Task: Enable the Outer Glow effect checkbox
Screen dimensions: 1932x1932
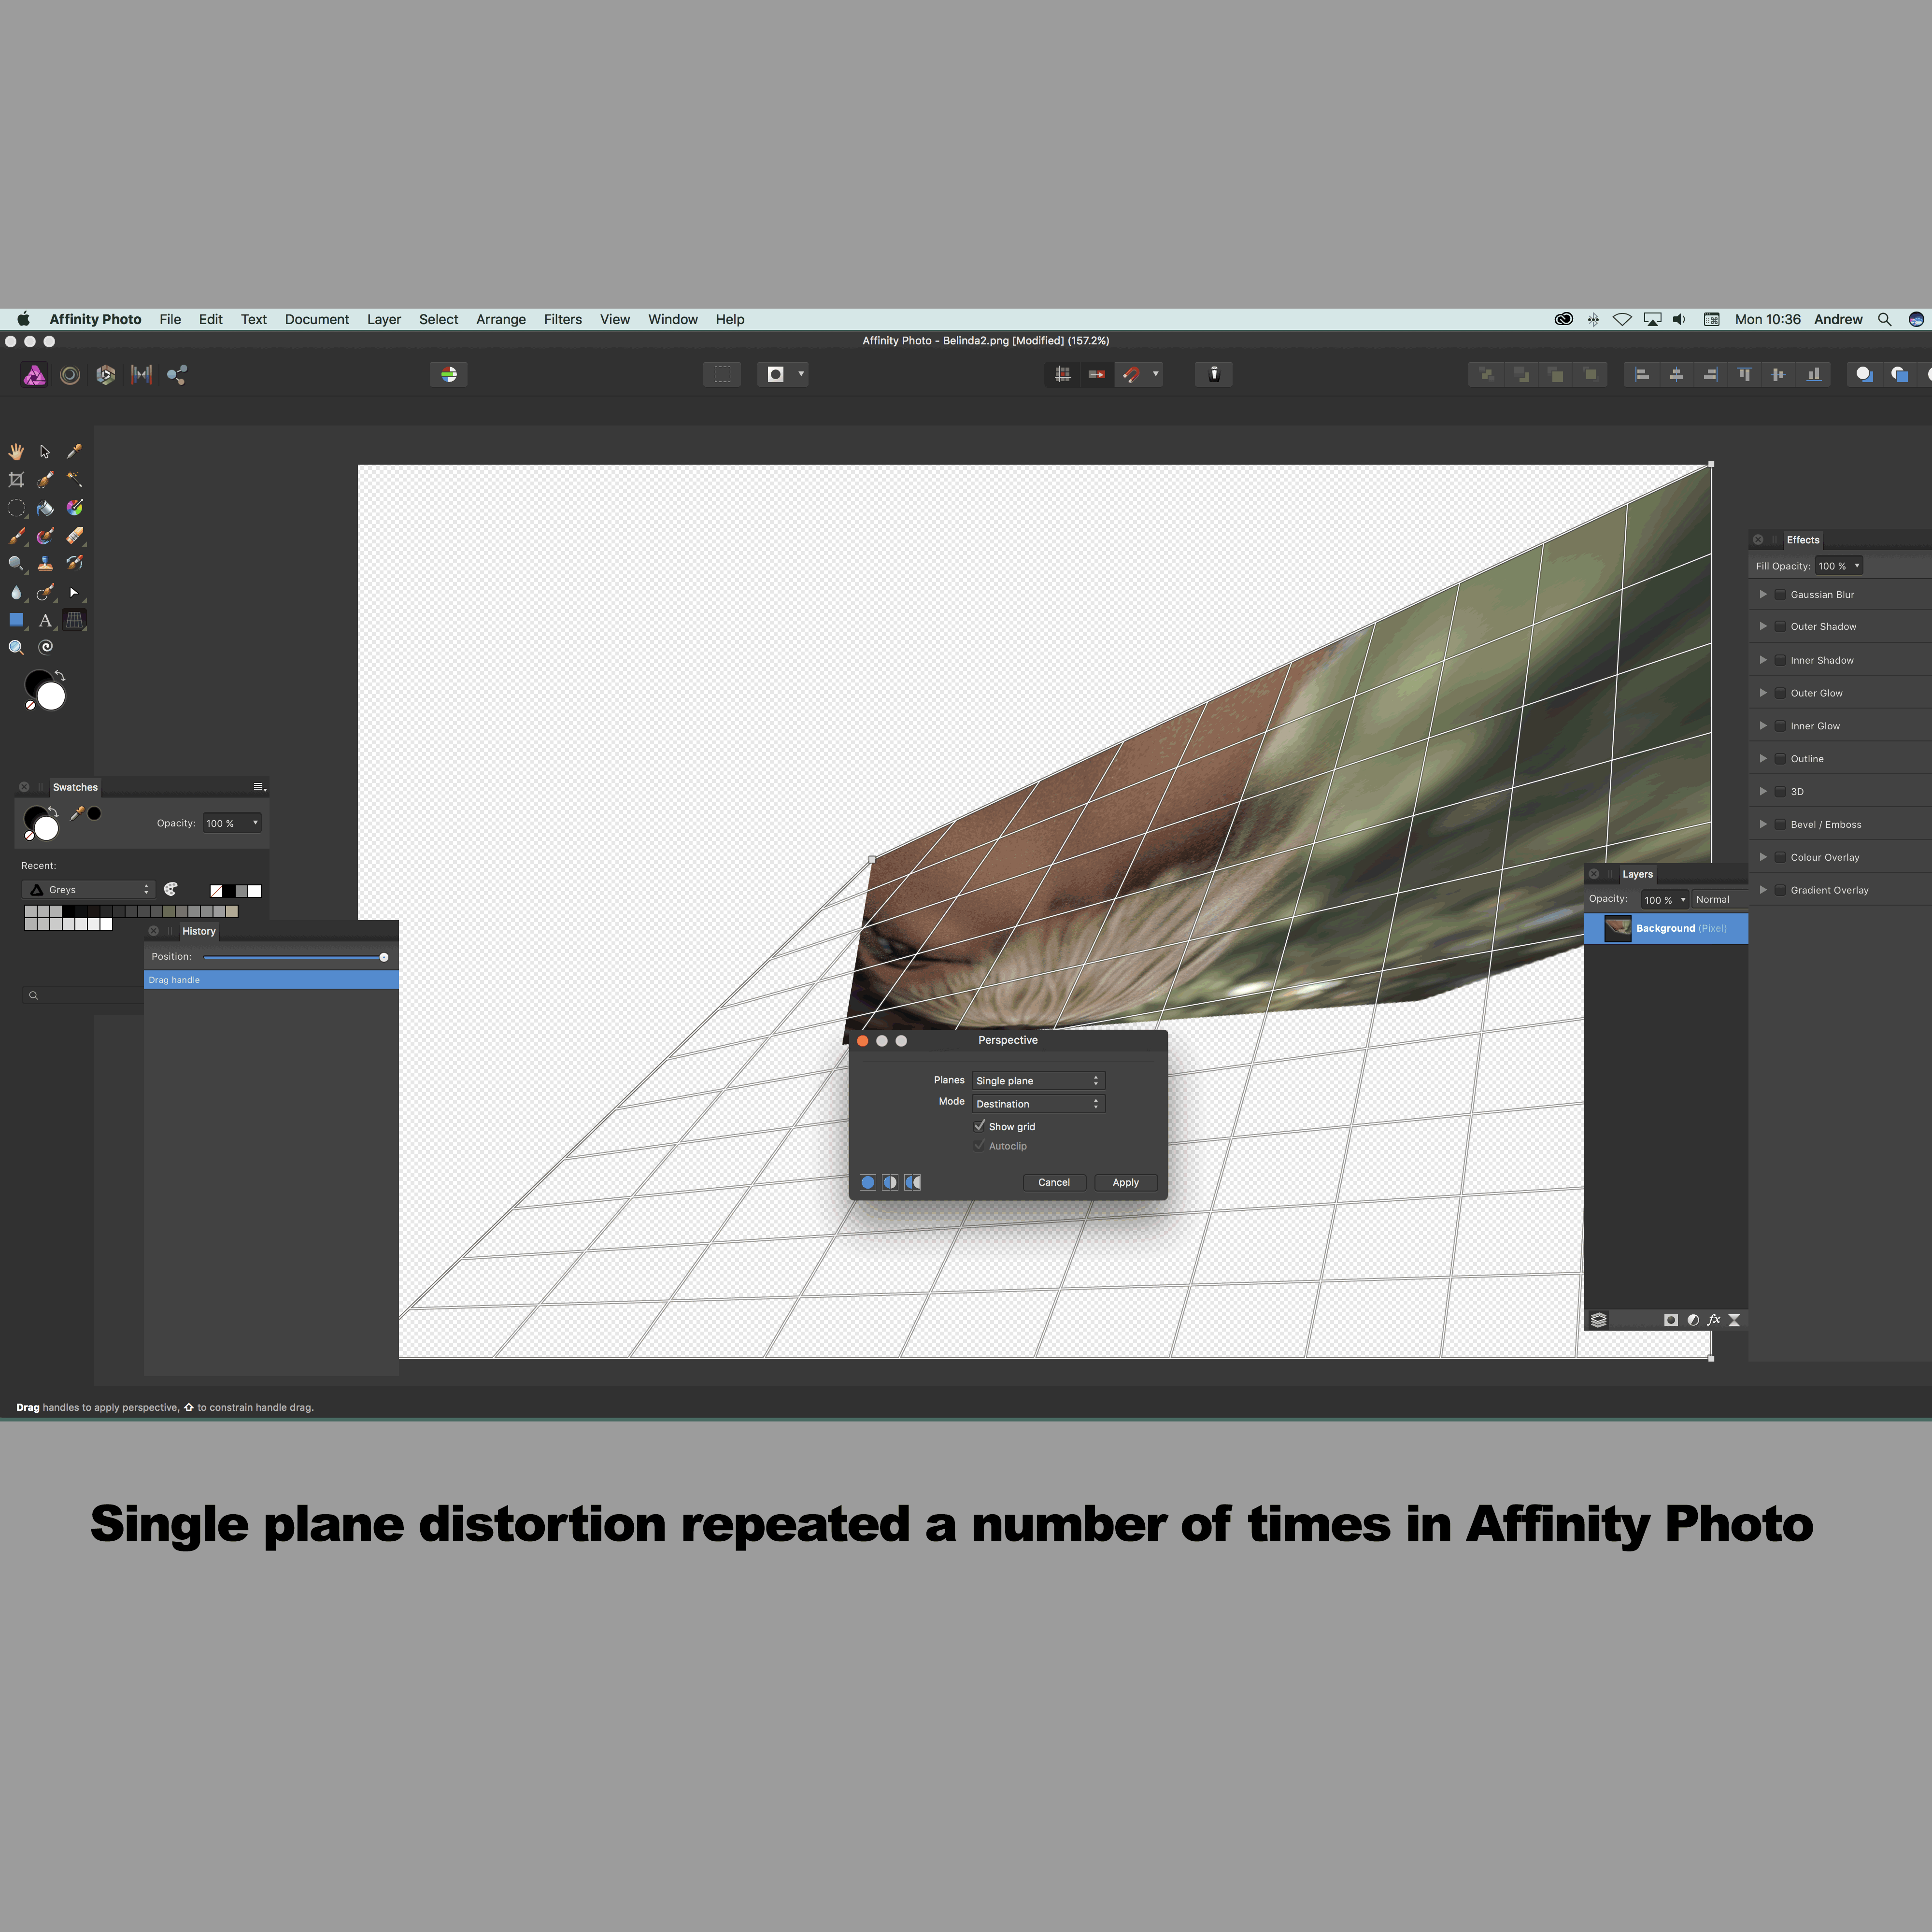Action: [1780, 694]
